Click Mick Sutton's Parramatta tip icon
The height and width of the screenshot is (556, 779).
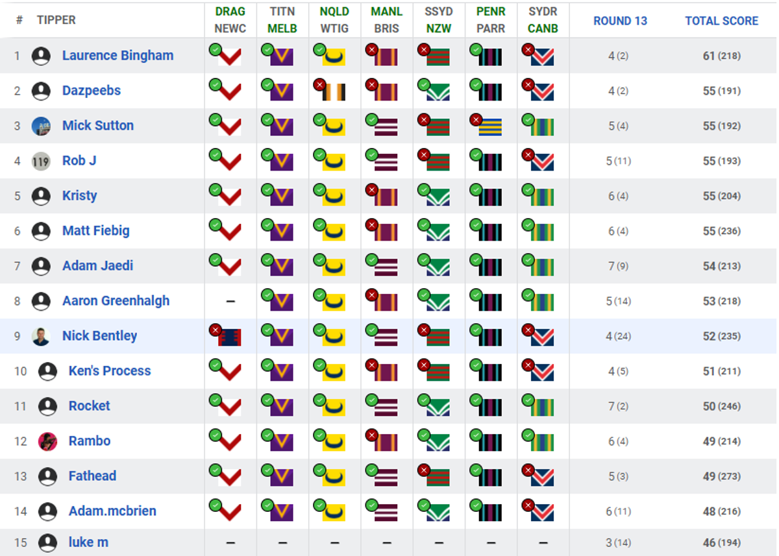[486, 125]
